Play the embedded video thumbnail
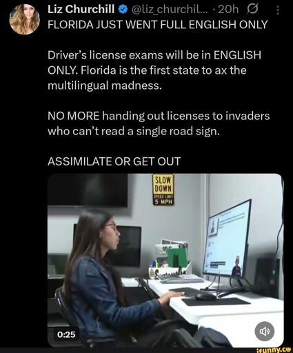The height and width of the screenshot is (353, 293). (x=165, y=260)
